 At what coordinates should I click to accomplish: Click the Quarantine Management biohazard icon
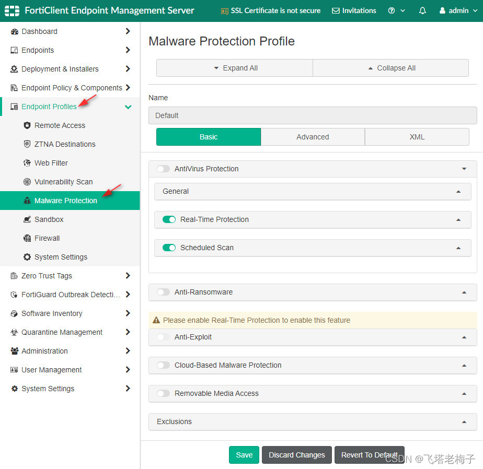[x=14, y=332]
